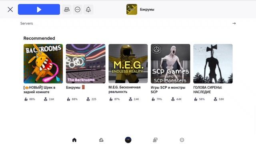Click 'M.E.G. Бесконечная реальность' title
The image size is (256, 144).
(124, 90)
